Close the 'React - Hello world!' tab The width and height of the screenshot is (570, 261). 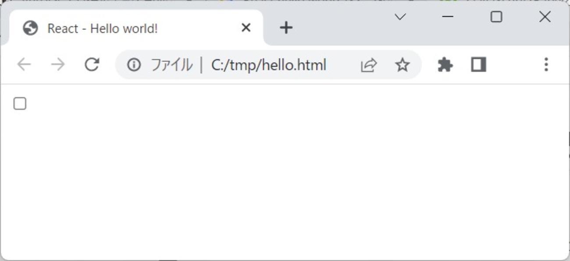[246, 28]
